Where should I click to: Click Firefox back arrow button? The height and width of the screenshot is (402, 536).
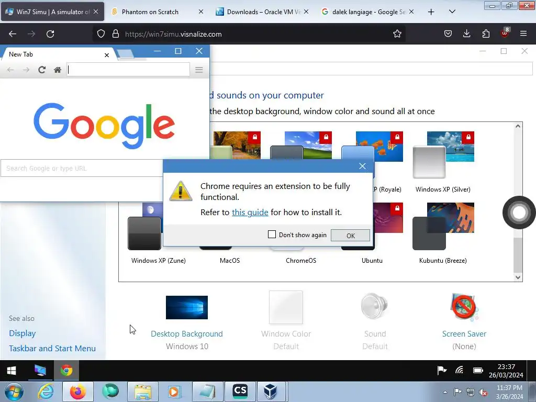(x=13, y=34)
